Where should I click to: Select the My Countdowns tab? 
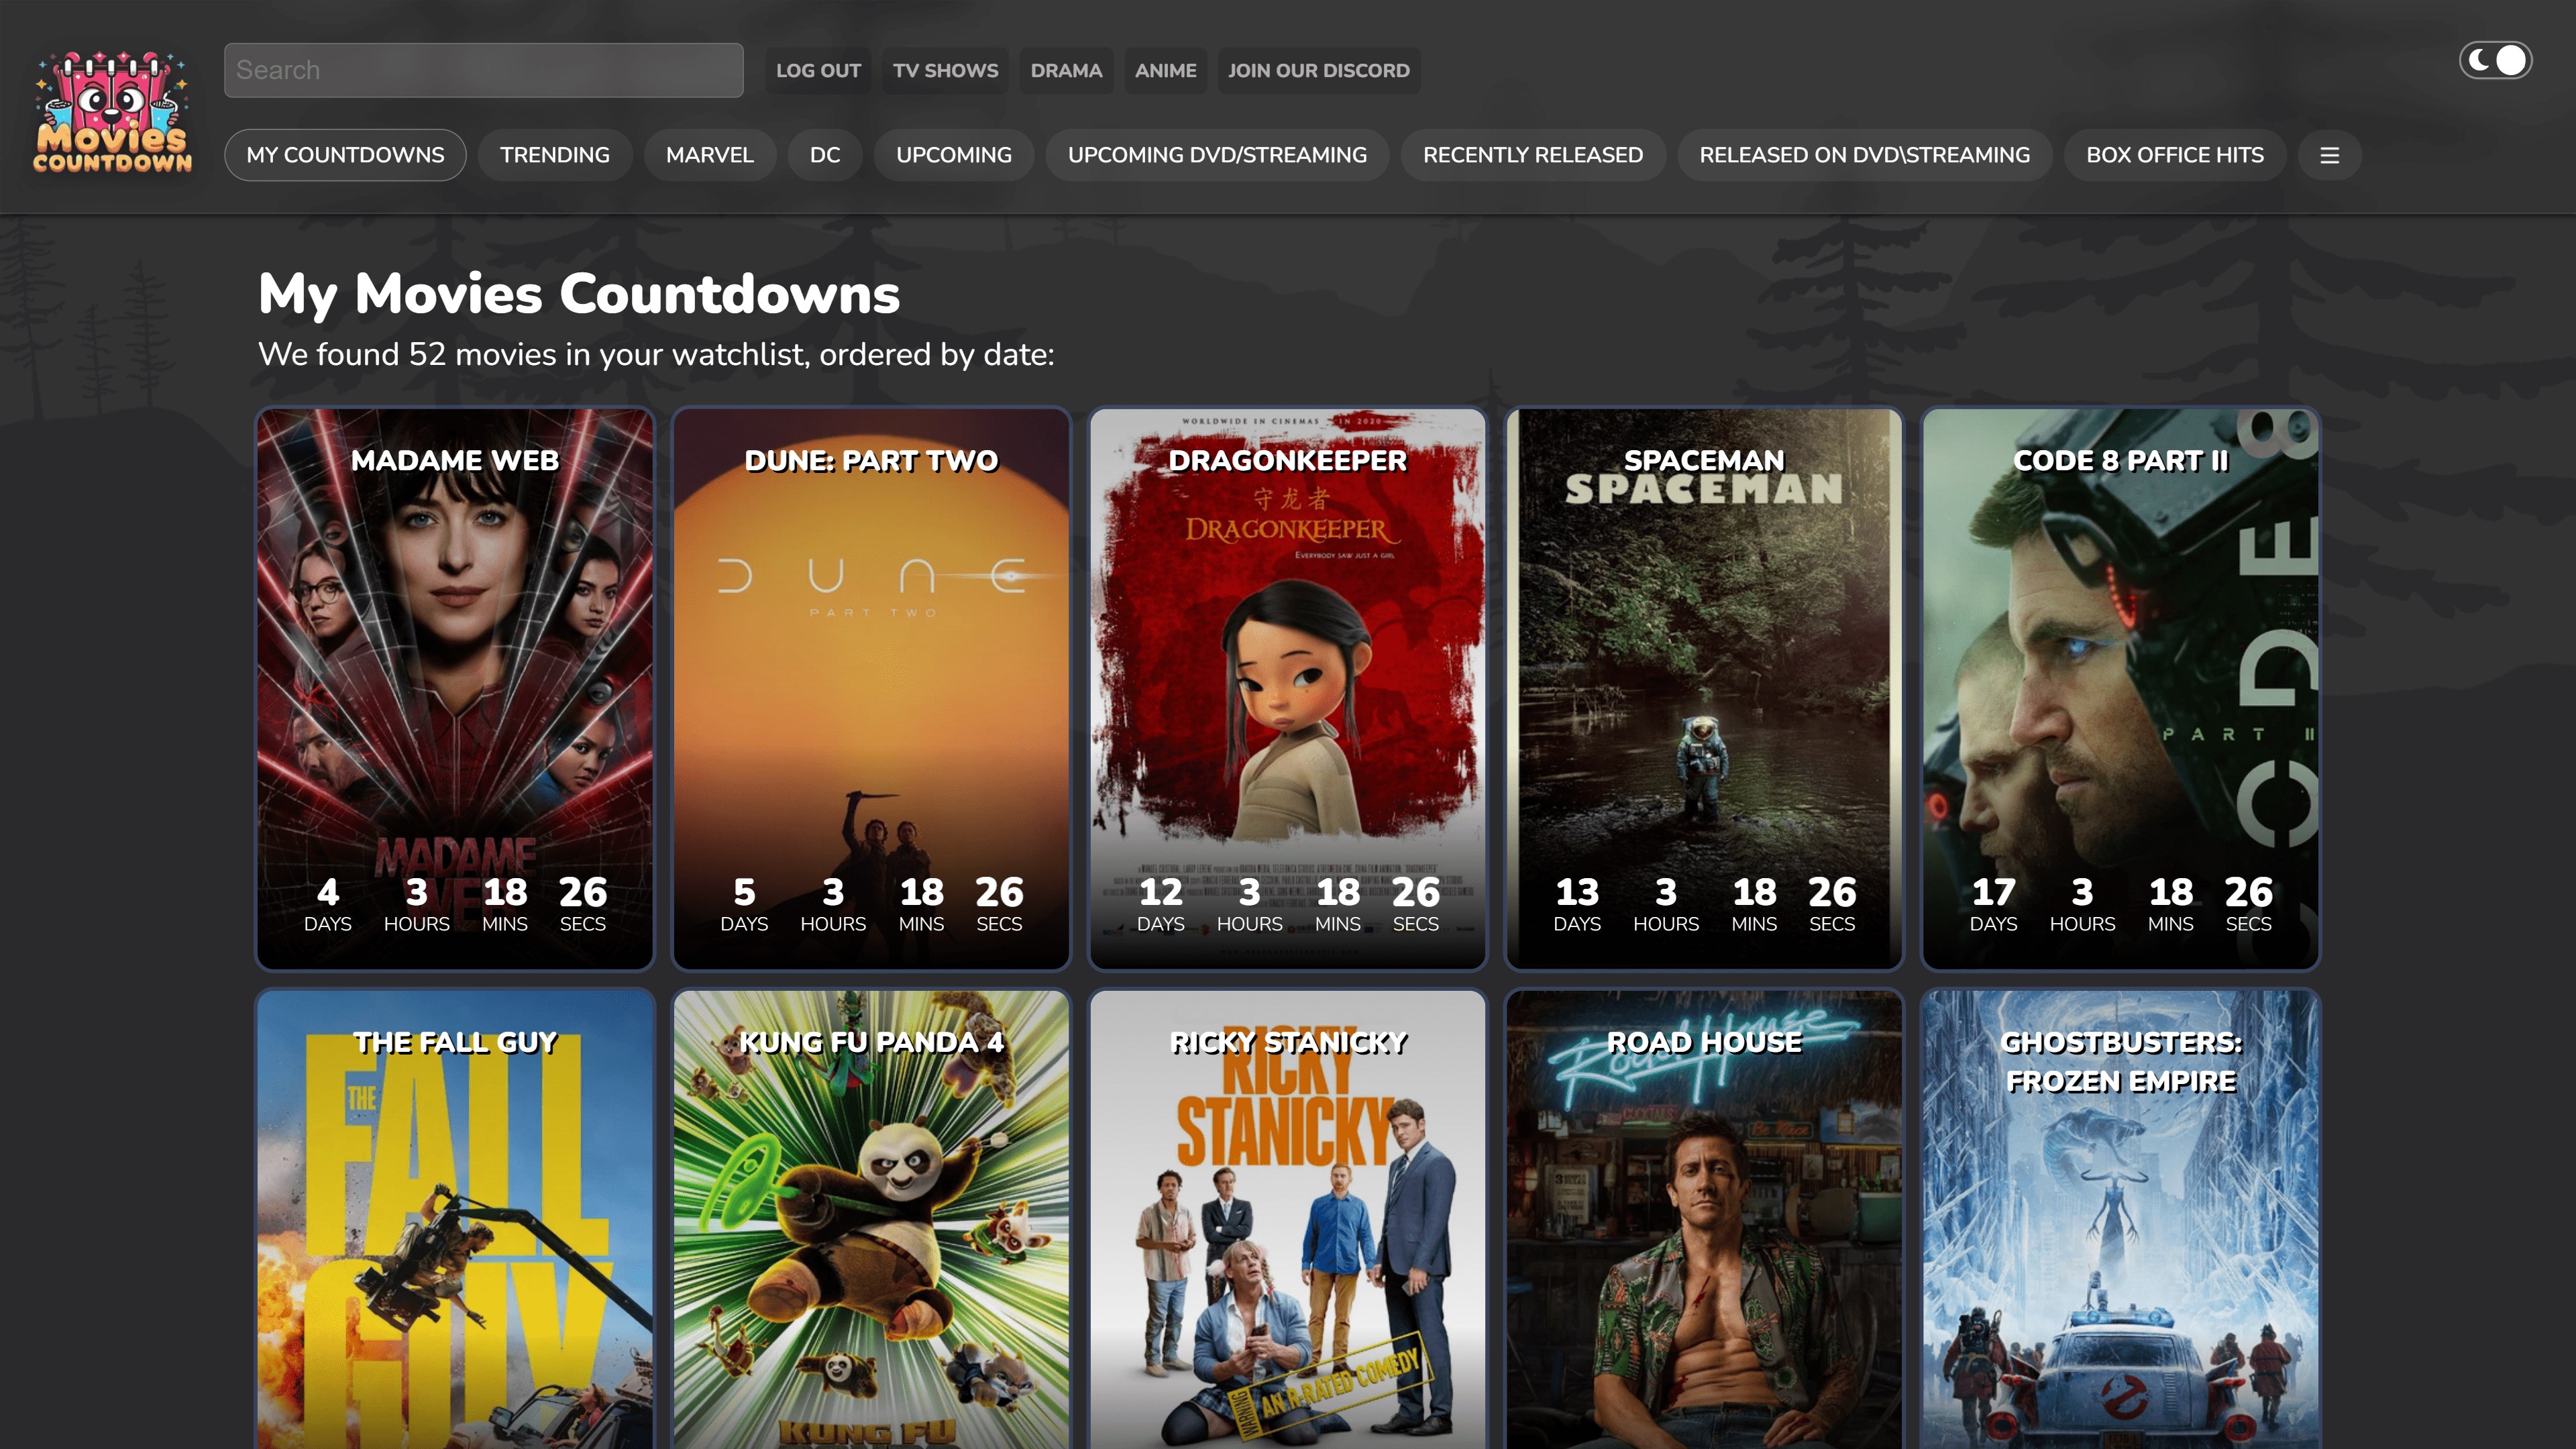pyautogui.click(x=345, y=155)
